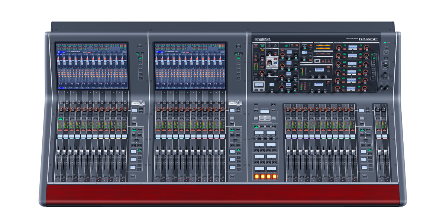Select the left bay Touch and Turn knob
The image size is (446, 223).
(x=141, y=102)
